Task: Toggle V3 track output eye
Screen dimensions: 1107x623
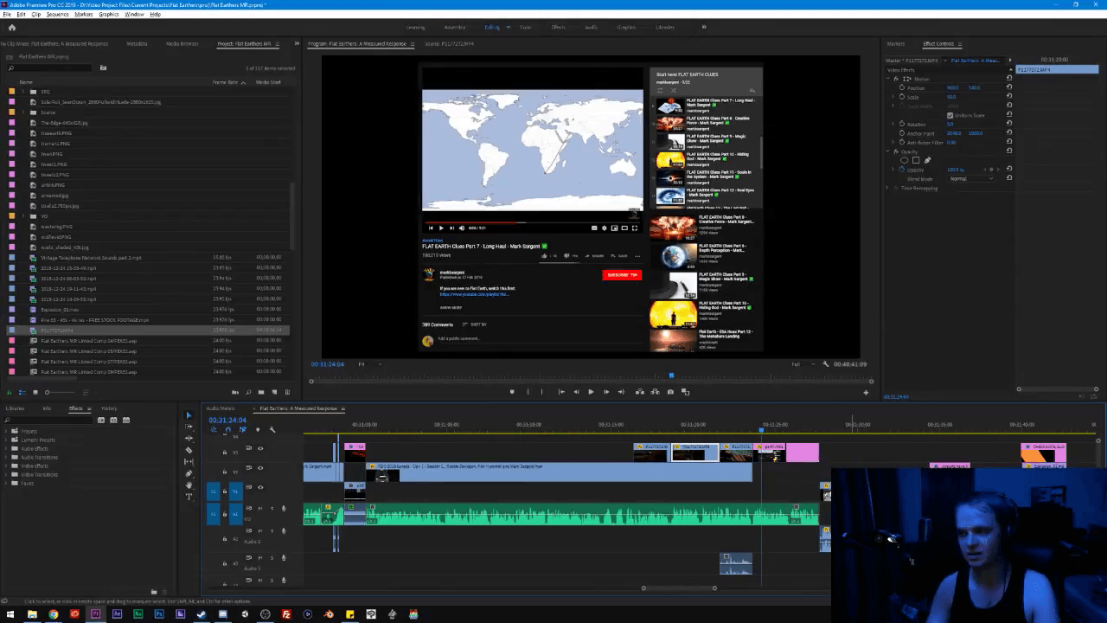Action: coord(260,448)
